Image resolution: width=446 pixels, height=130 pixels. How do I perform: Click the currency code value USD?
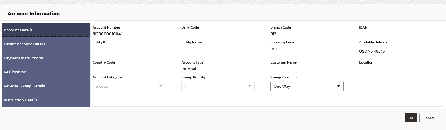click(x=274, y=49)
